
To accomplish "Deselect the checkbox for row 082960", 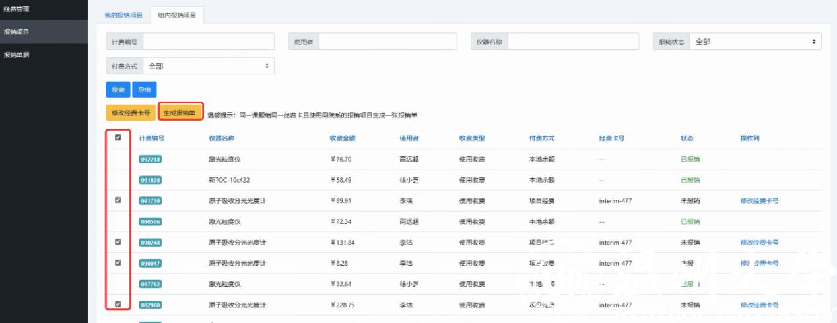I will click(118, 305).
